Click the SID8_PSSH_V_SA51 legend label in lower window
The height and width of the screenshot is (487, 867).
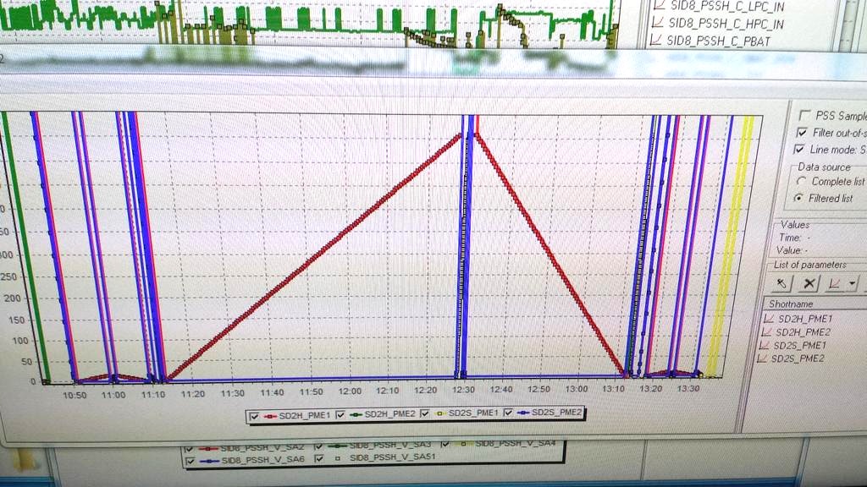(x=393, y=457)
